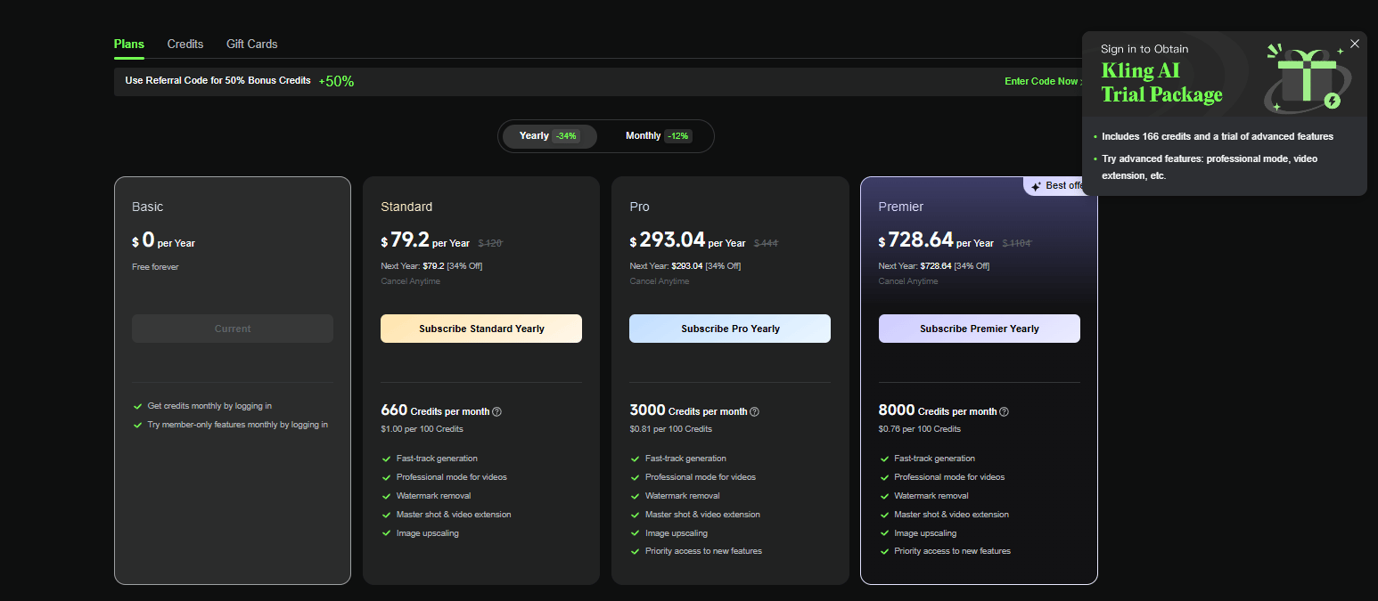Click the Kling AI Trial Package heading

coord(1162,83)
